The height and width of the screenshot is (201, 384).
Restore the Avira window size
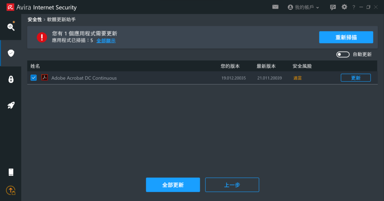368,7
